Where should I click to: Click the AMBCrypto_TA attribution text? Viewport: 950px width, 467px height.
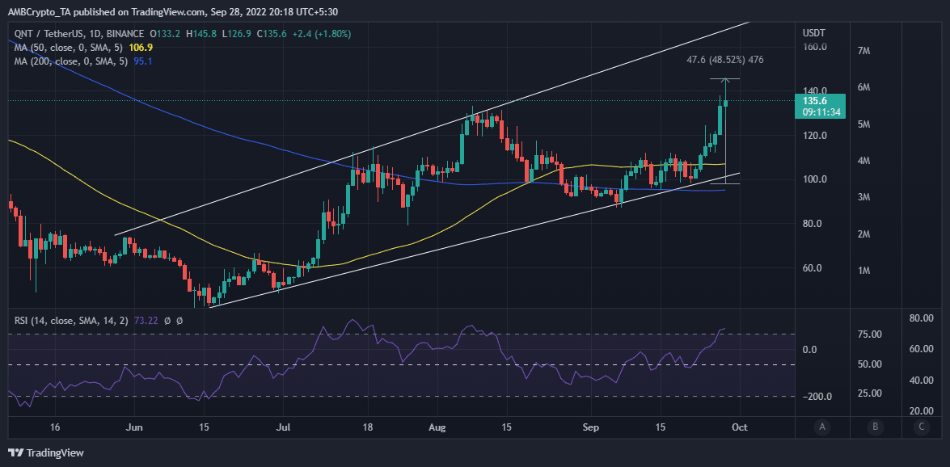pos(40,11)
